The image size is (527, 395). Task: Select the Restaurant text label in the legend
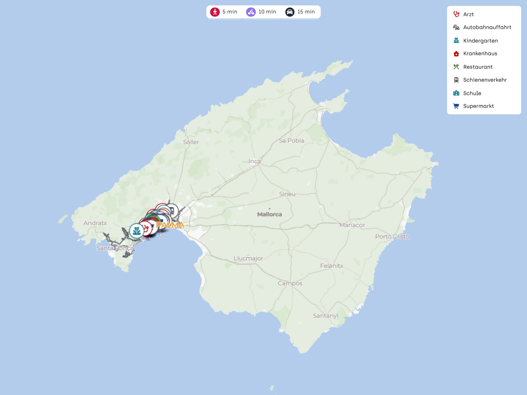478,67
